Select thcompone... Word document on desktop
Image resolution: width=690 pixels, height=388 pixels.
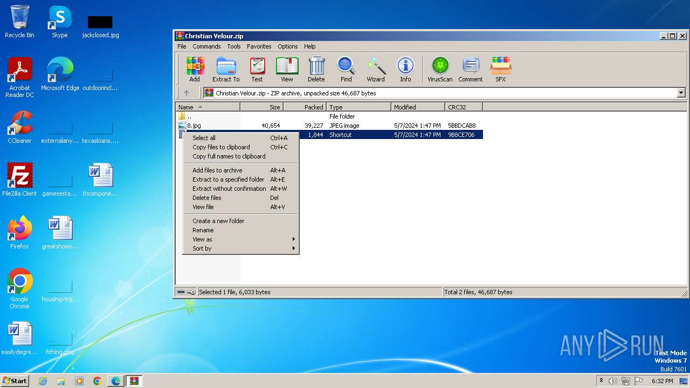[100, 180]
